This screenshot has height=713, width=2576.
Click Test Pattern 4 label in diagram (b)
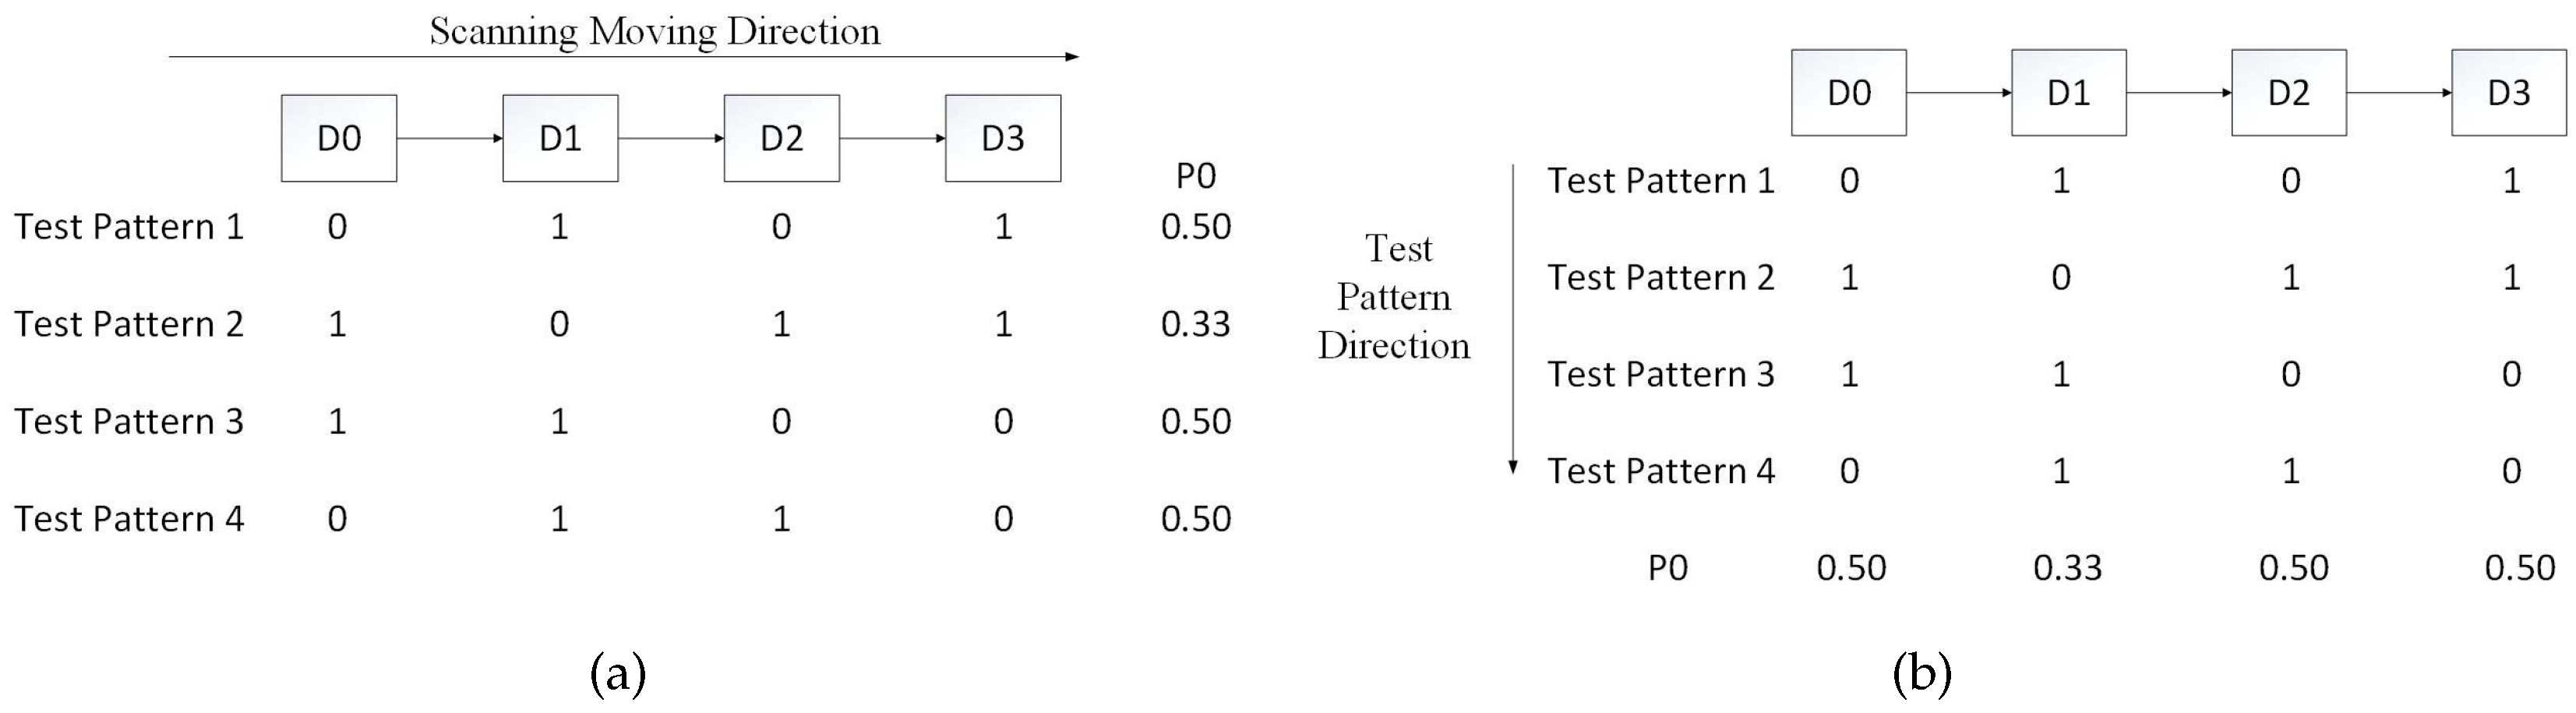tap(1661, 471)
